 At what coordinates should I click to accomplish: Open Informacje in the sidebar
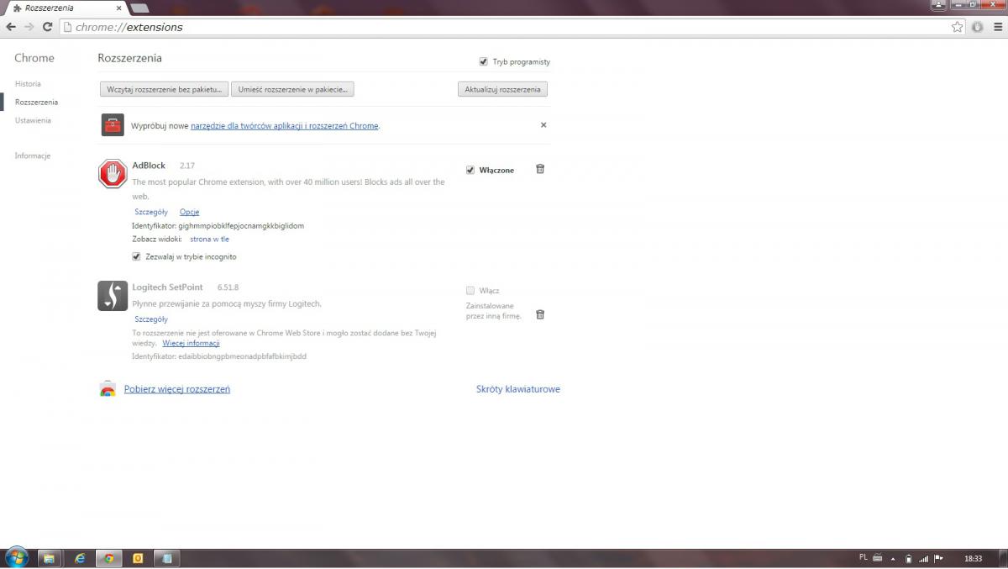33,155
